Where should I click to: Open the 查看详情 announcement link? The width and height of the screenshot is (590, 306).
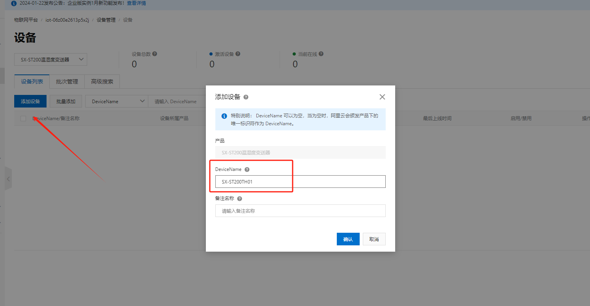[x=136, y=3]
